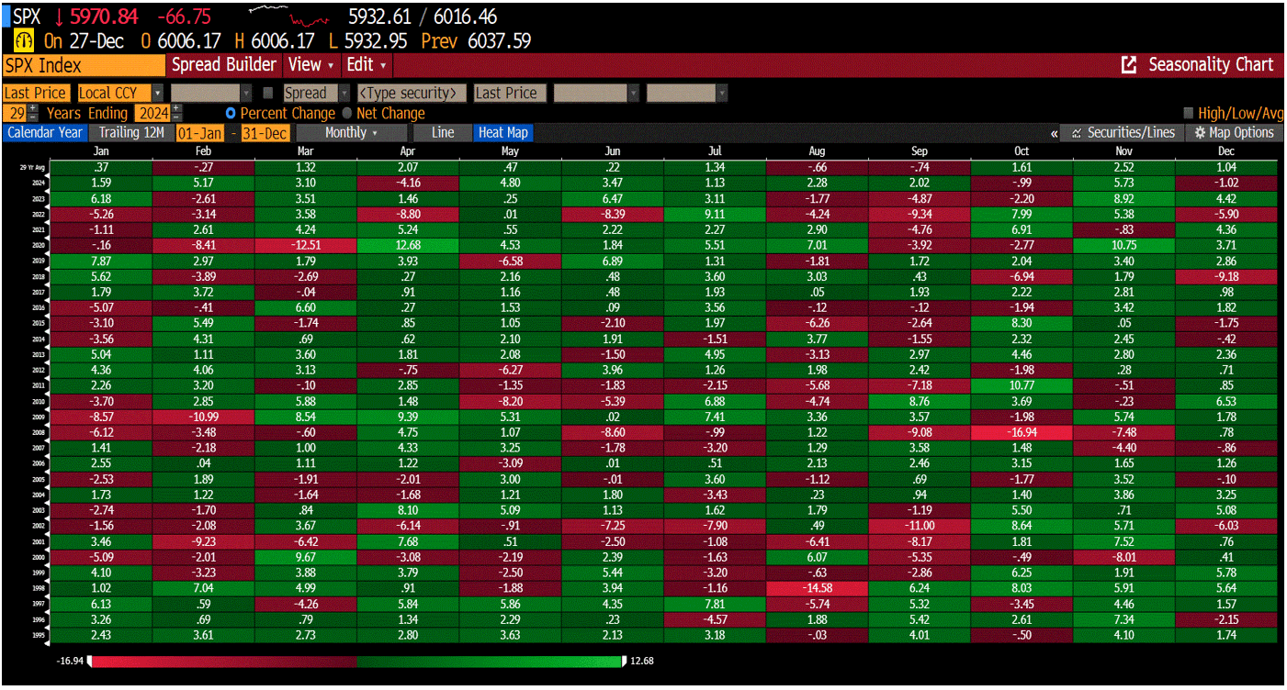Expand the Spread dropdown
This screenshot has width=1287, height=690.
pos(342,93)
